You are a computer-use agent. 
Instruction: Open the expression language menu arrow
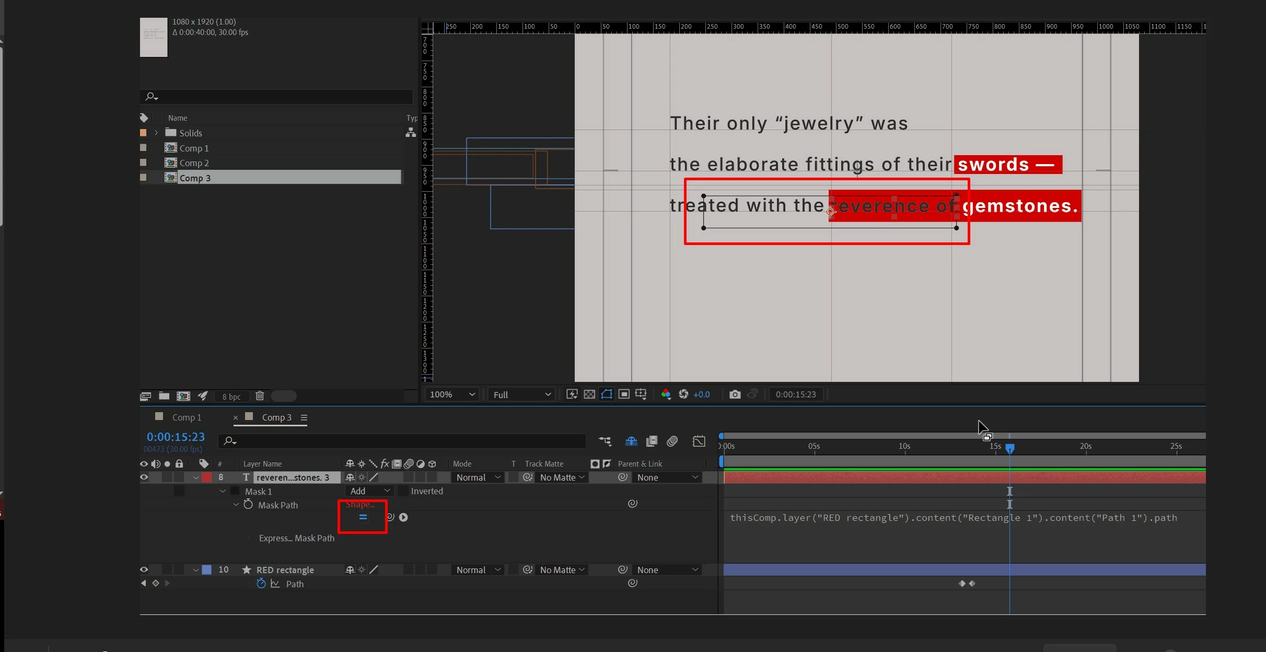point(403,517)
